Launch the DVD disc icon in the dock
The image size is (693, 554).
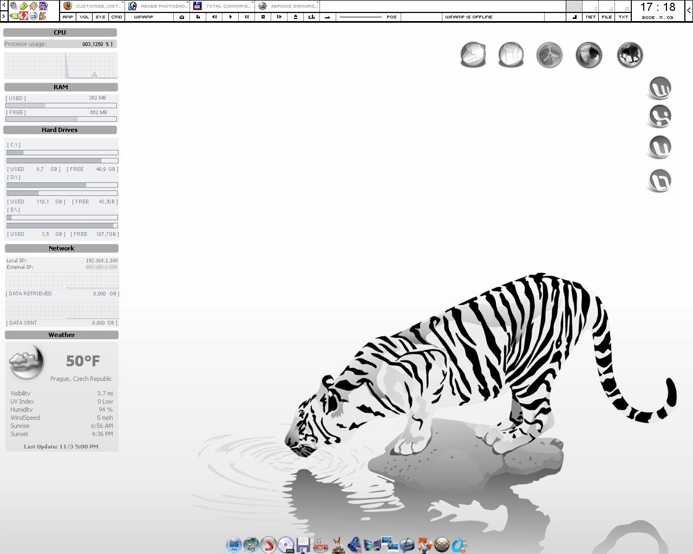tap(286, 544)
